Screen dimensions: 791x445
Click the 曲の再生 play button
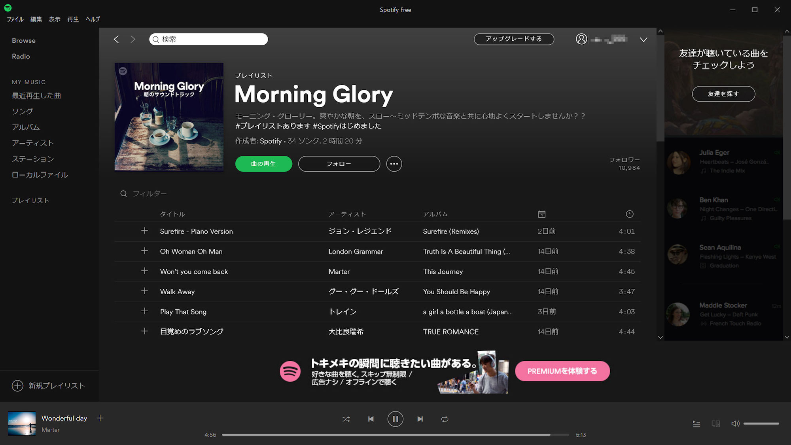[x=264, y=164]
